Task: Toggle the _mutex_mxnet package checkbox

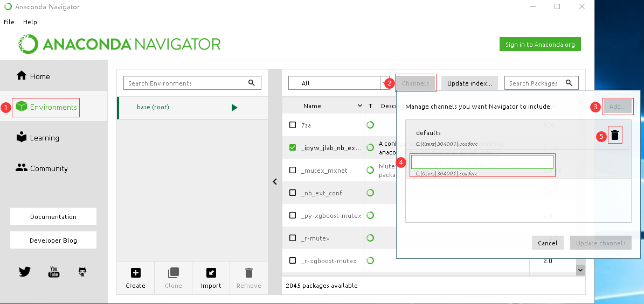Action: point(293,170)
